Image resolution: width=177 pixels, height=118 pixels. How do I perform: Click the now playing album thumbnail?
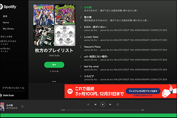[2, 106]
